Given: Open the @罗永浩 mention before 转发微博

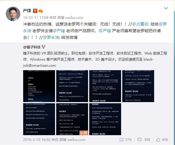Looking at the screenshot, I should (x=51, y=37).
